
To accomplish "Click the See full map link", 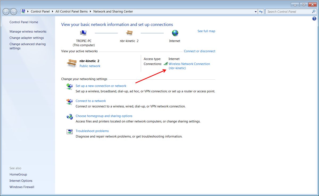I will click(206, 31).
